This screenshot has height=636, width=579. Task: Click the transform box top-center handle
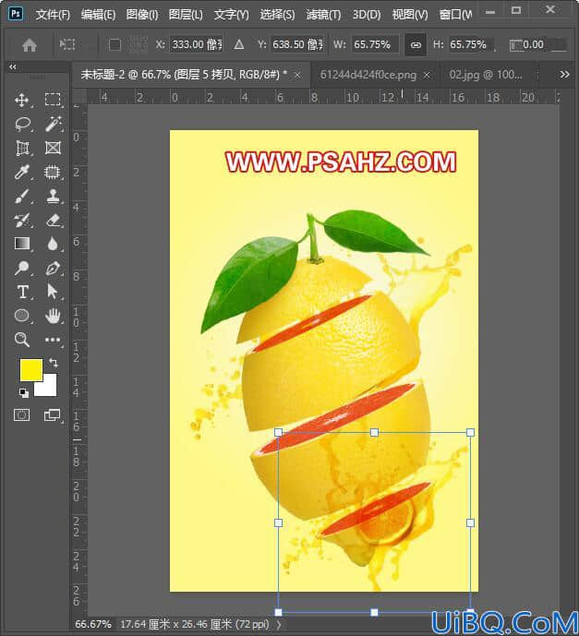374,432
